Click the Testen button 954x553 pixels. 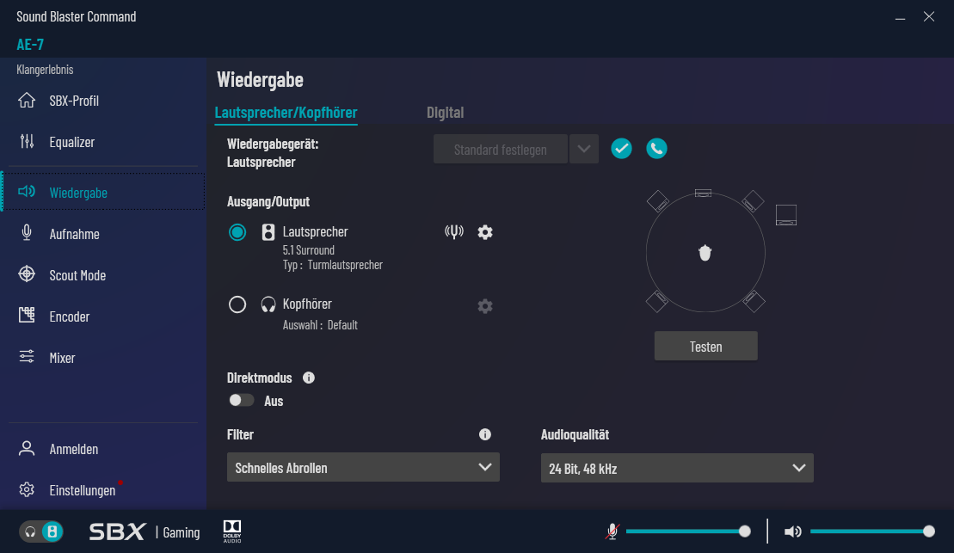705,346
